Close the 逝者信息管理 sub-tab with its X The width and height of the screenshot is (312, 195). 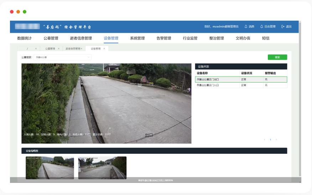tap(82, 49)
